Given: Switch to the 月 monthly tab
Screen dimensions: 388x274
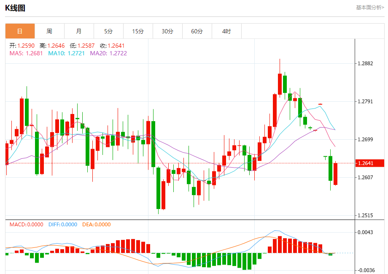Looking at the screenshot, I should (79, 31).
